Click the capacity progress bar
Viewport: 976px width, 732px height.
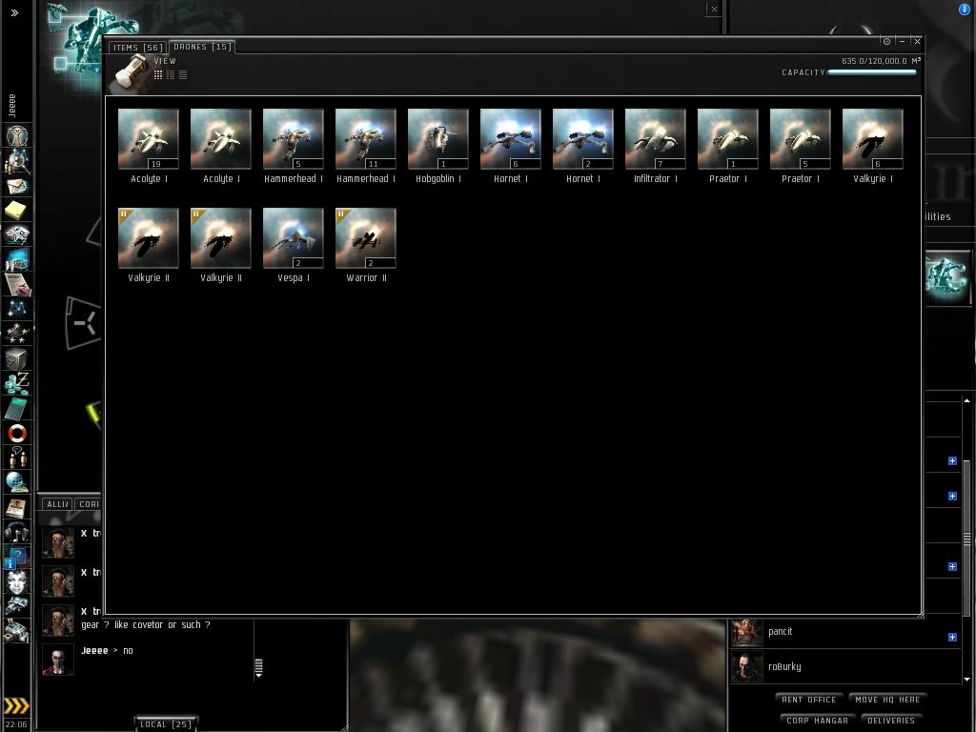click(872, 72)
